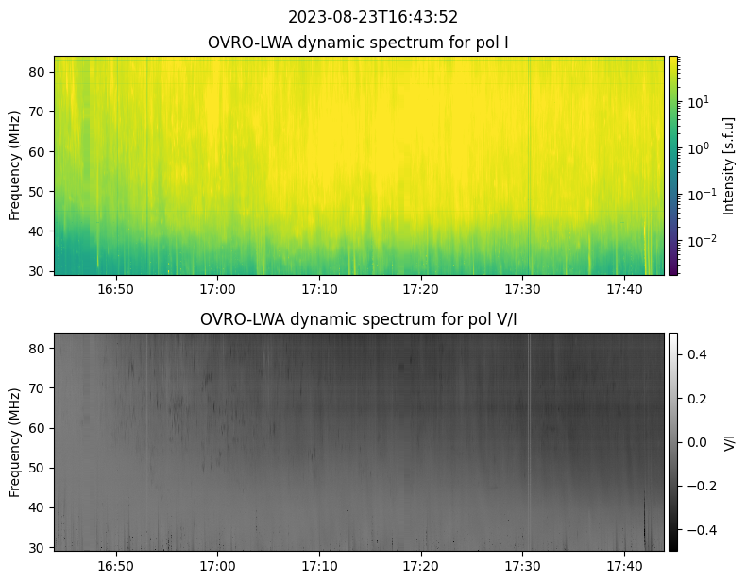Image resolution: width=746 pixels, height=583 pixels.
Task: Select the pol V/I dynamic spectrum title
Action: 359,319
